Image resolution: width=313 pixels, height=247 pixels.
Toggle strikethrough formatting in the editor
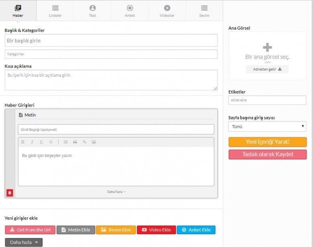click(51, 142)
